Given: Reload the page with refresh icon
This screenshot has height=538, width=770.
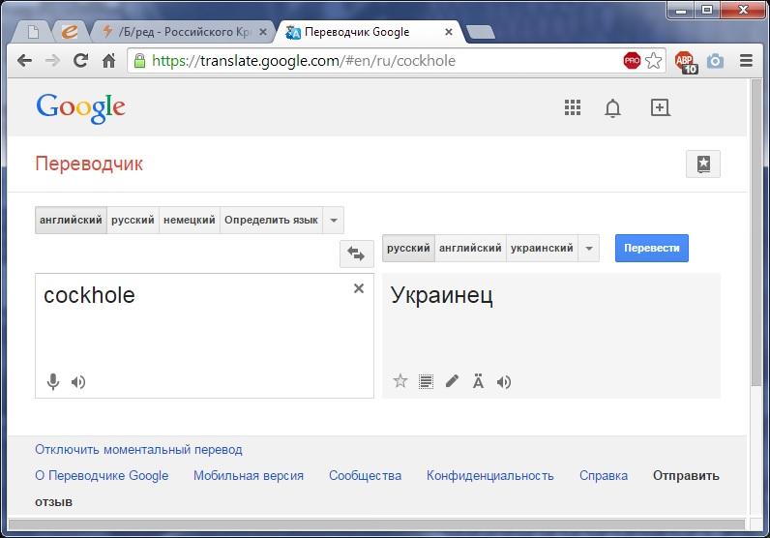Looking at the screenshot, I should click(80, 60).
